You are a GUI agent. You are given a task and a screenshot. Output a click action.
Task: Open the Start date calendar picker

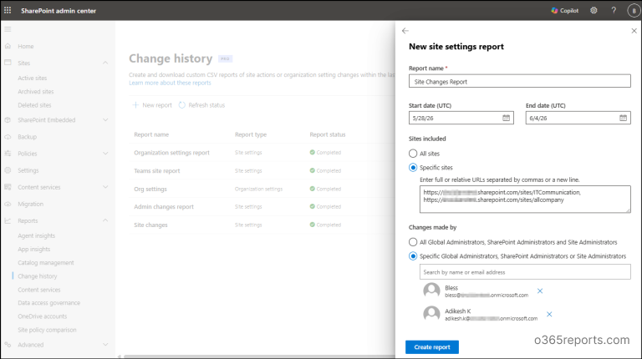click(x=506, y=118)
